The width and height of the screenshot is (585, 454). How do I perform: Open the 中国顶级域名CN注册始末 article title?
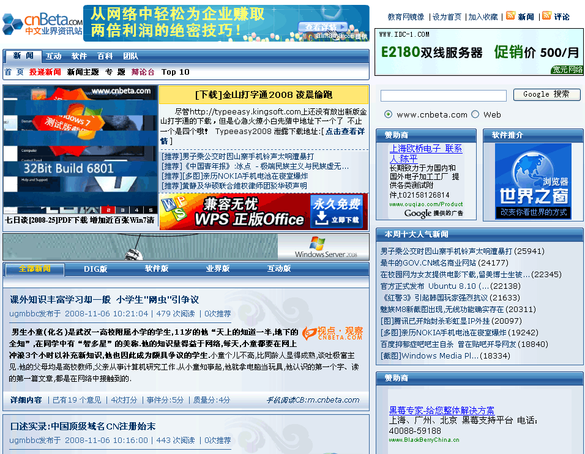point(83,426)
